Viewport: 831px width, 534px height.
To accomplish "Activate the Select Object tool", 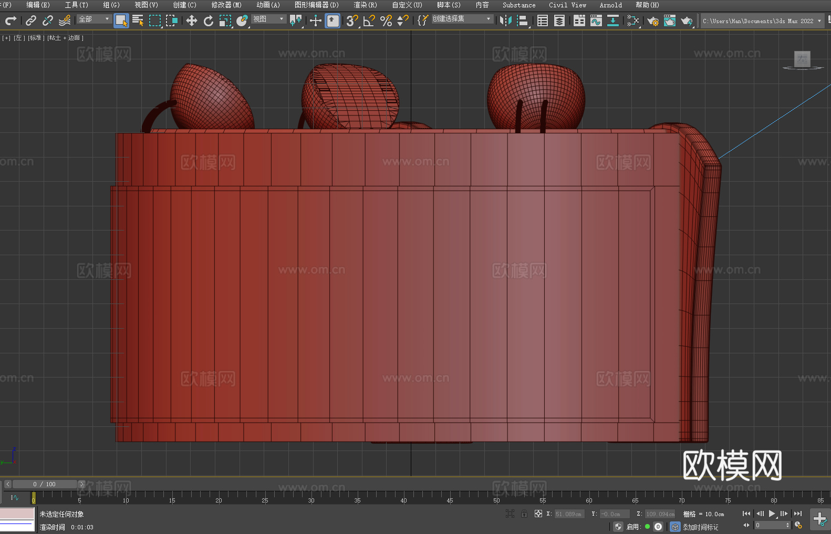I will [121, 20].
